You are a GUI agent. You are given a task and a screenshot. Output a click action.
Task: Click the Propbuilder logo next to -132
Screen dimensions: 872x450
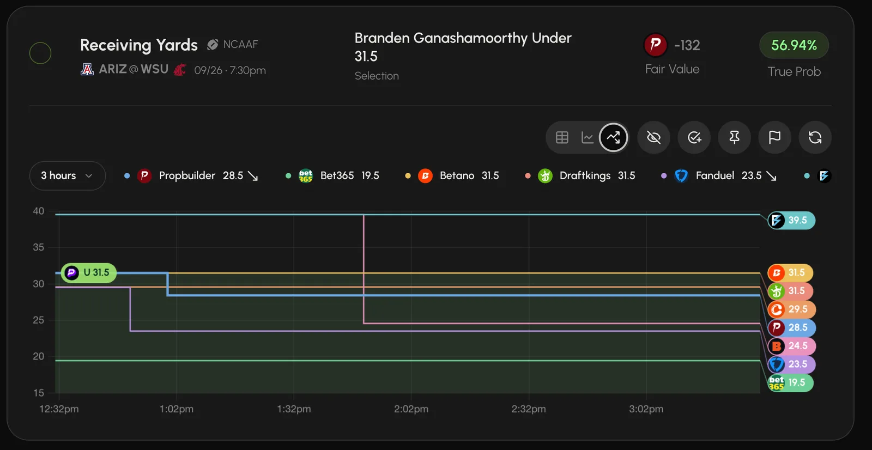click(x=656, y=45)
